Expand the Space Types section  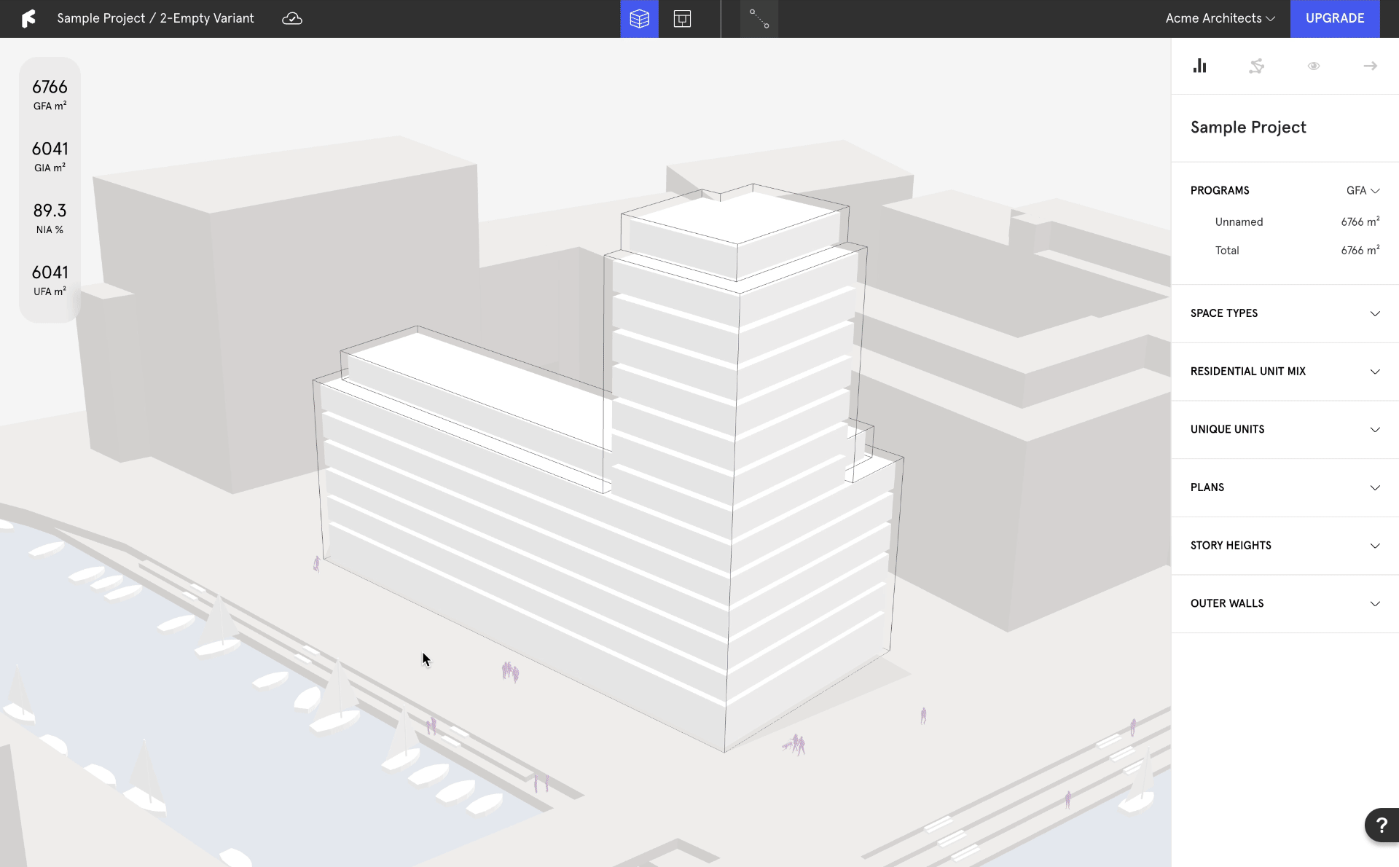tap(1285, 313)
